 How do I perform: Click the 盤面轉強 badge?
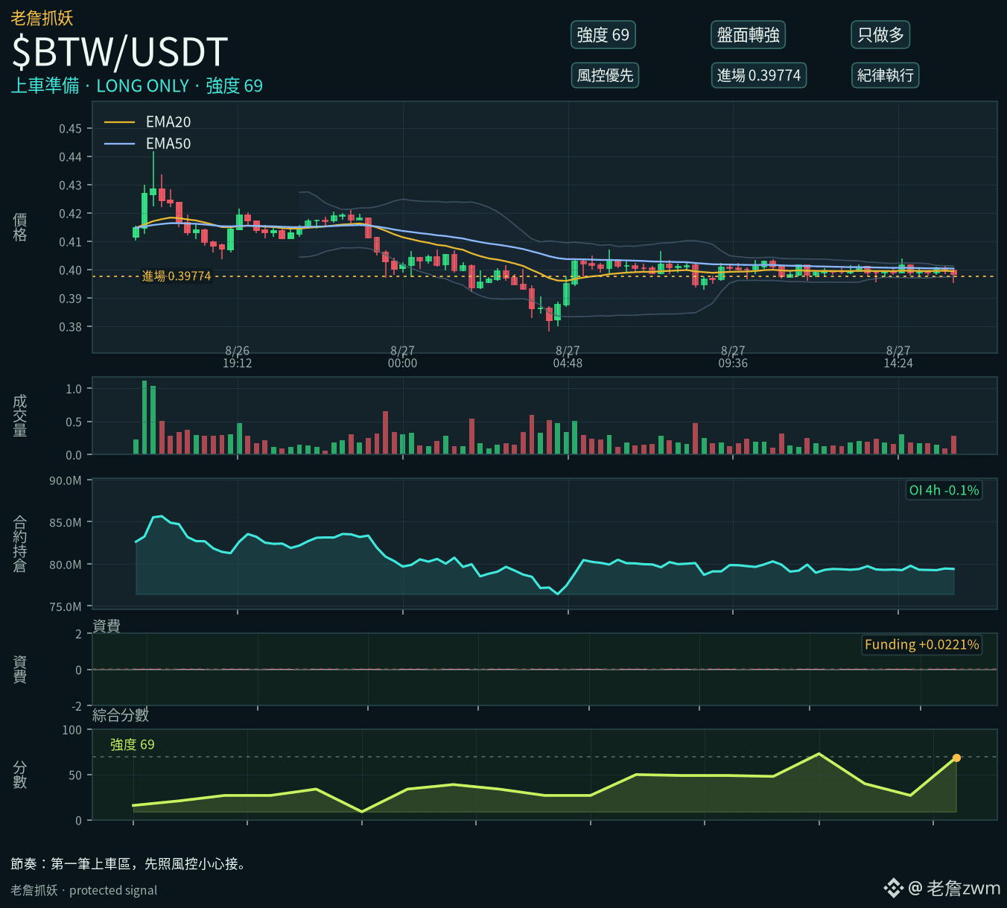[x=748, y=35]
